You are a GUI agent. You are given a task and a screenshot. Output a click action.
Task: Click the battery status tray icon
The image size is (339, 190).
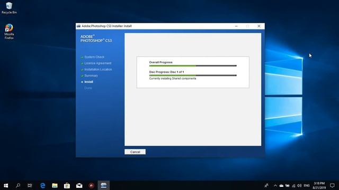(x=287, y=185)
